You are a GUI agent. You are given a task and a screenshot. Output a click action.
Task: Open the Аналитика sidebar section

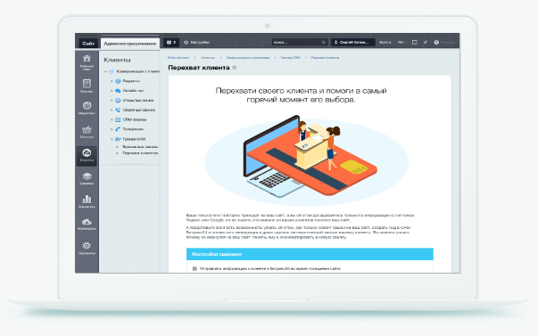point(87,201)
